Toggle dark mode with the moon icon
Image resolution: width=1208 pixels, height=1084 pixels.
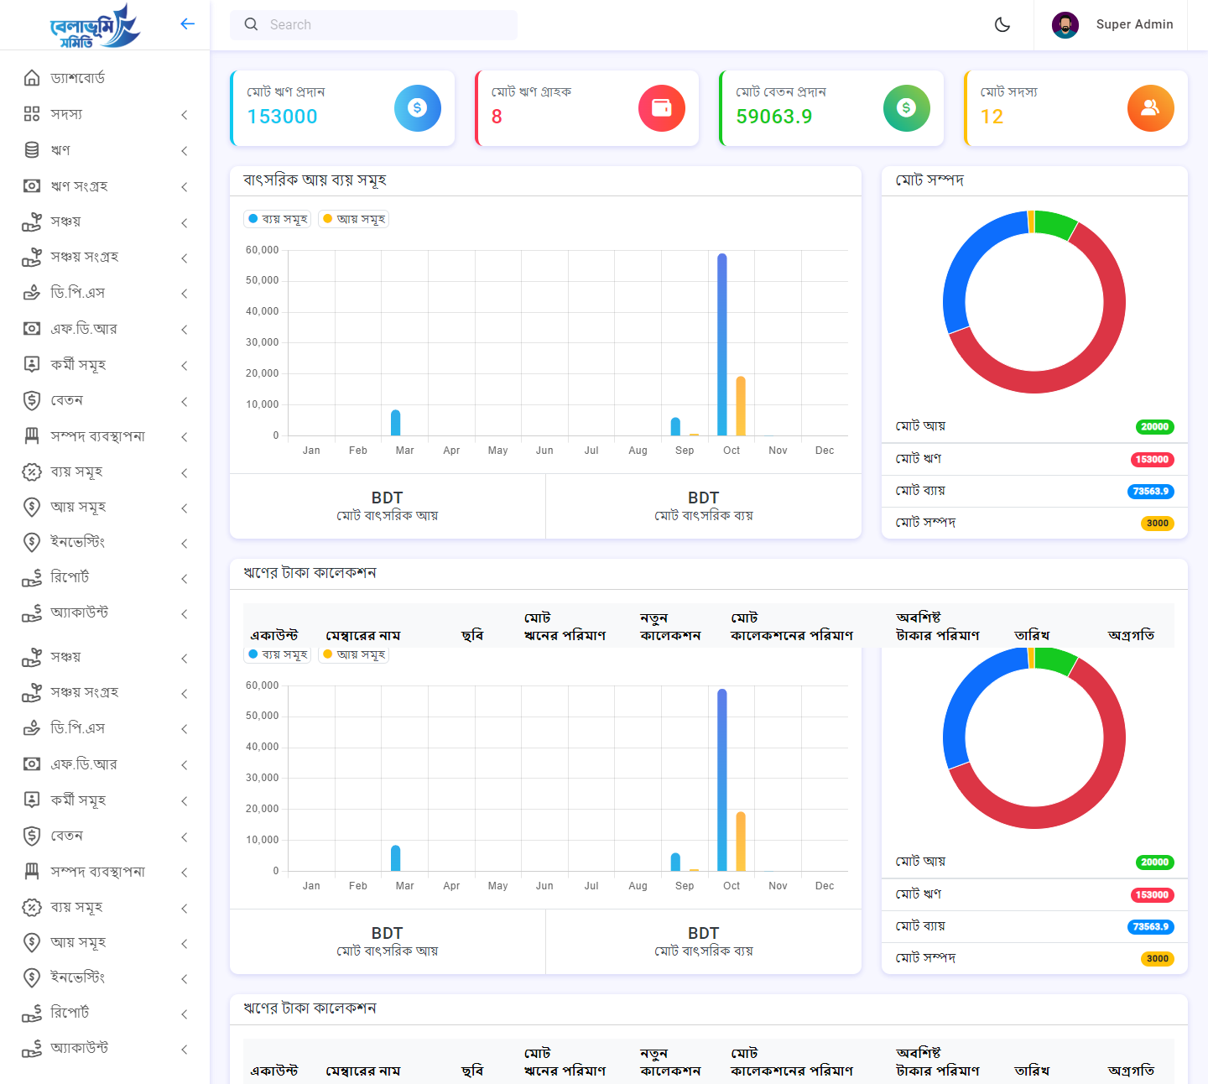pos(1002,24)
